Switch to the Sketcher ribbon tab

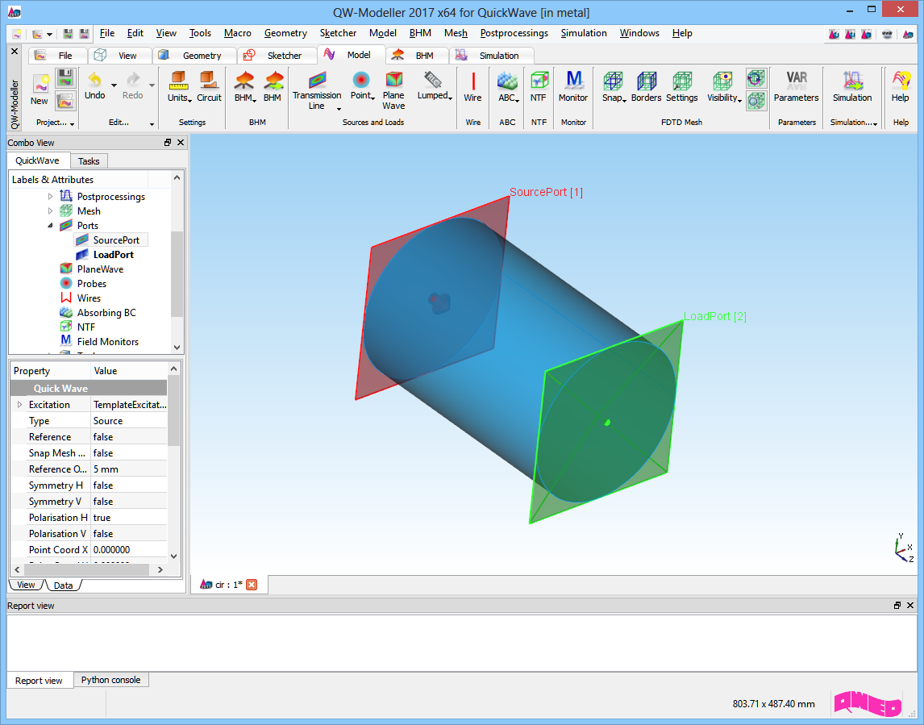click(x=277, y=56)
